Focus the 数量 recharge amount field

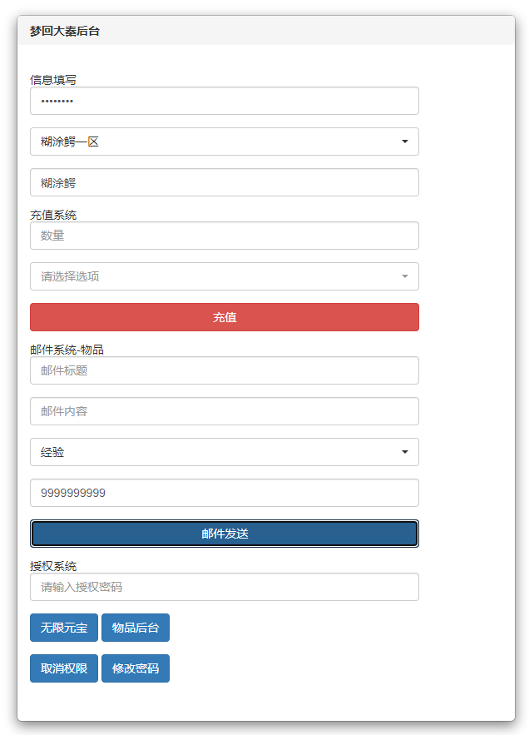(224, 236)
